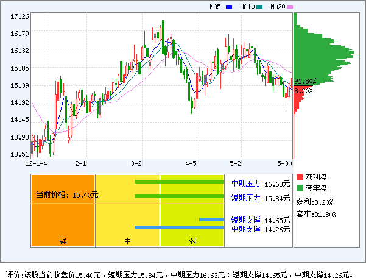The image size is (366, 278).
Task: Click the green 套牢盘 legend square
Action: pyautogui.click(x=300, y=188)
